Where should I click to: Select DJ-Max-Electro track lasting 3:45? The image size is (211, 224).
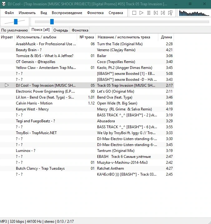click(x=87, y=145)
